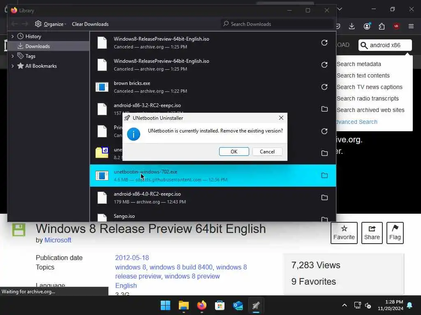This screenshot has width=421, height=315.
Task: Choose Search radio transcripts option
Action: coord(368,98)
